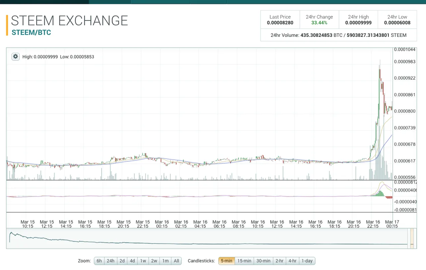Click Last Price value 0.00008280
Image resolution: width=426 pixels, height=270 pixels.
(x=280, y=23)
